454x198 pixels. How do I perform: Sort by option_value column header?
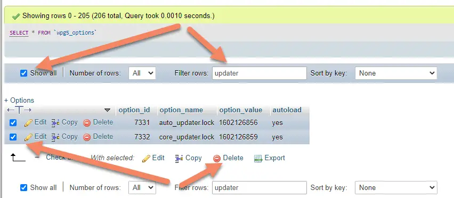pos(241,110)
